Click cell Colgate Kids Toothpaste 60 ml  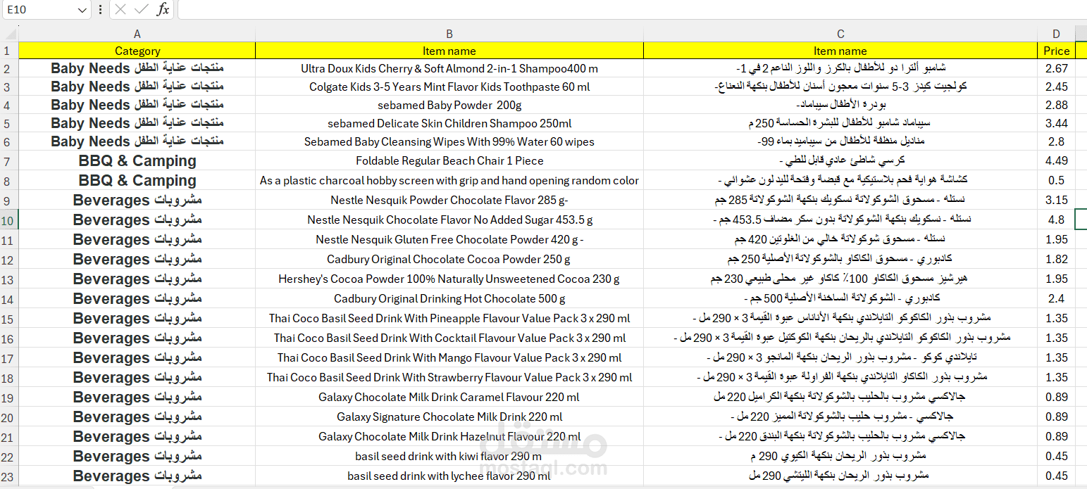(449, 87)
